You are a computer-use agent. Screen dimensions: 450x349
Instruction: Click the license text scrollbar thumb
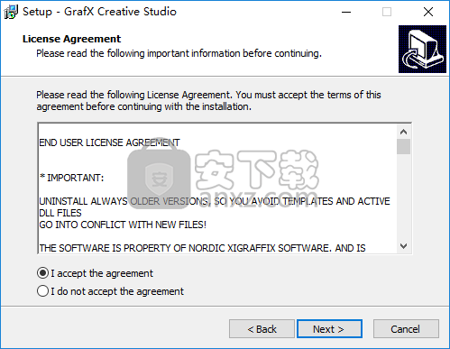click(403, 146)
